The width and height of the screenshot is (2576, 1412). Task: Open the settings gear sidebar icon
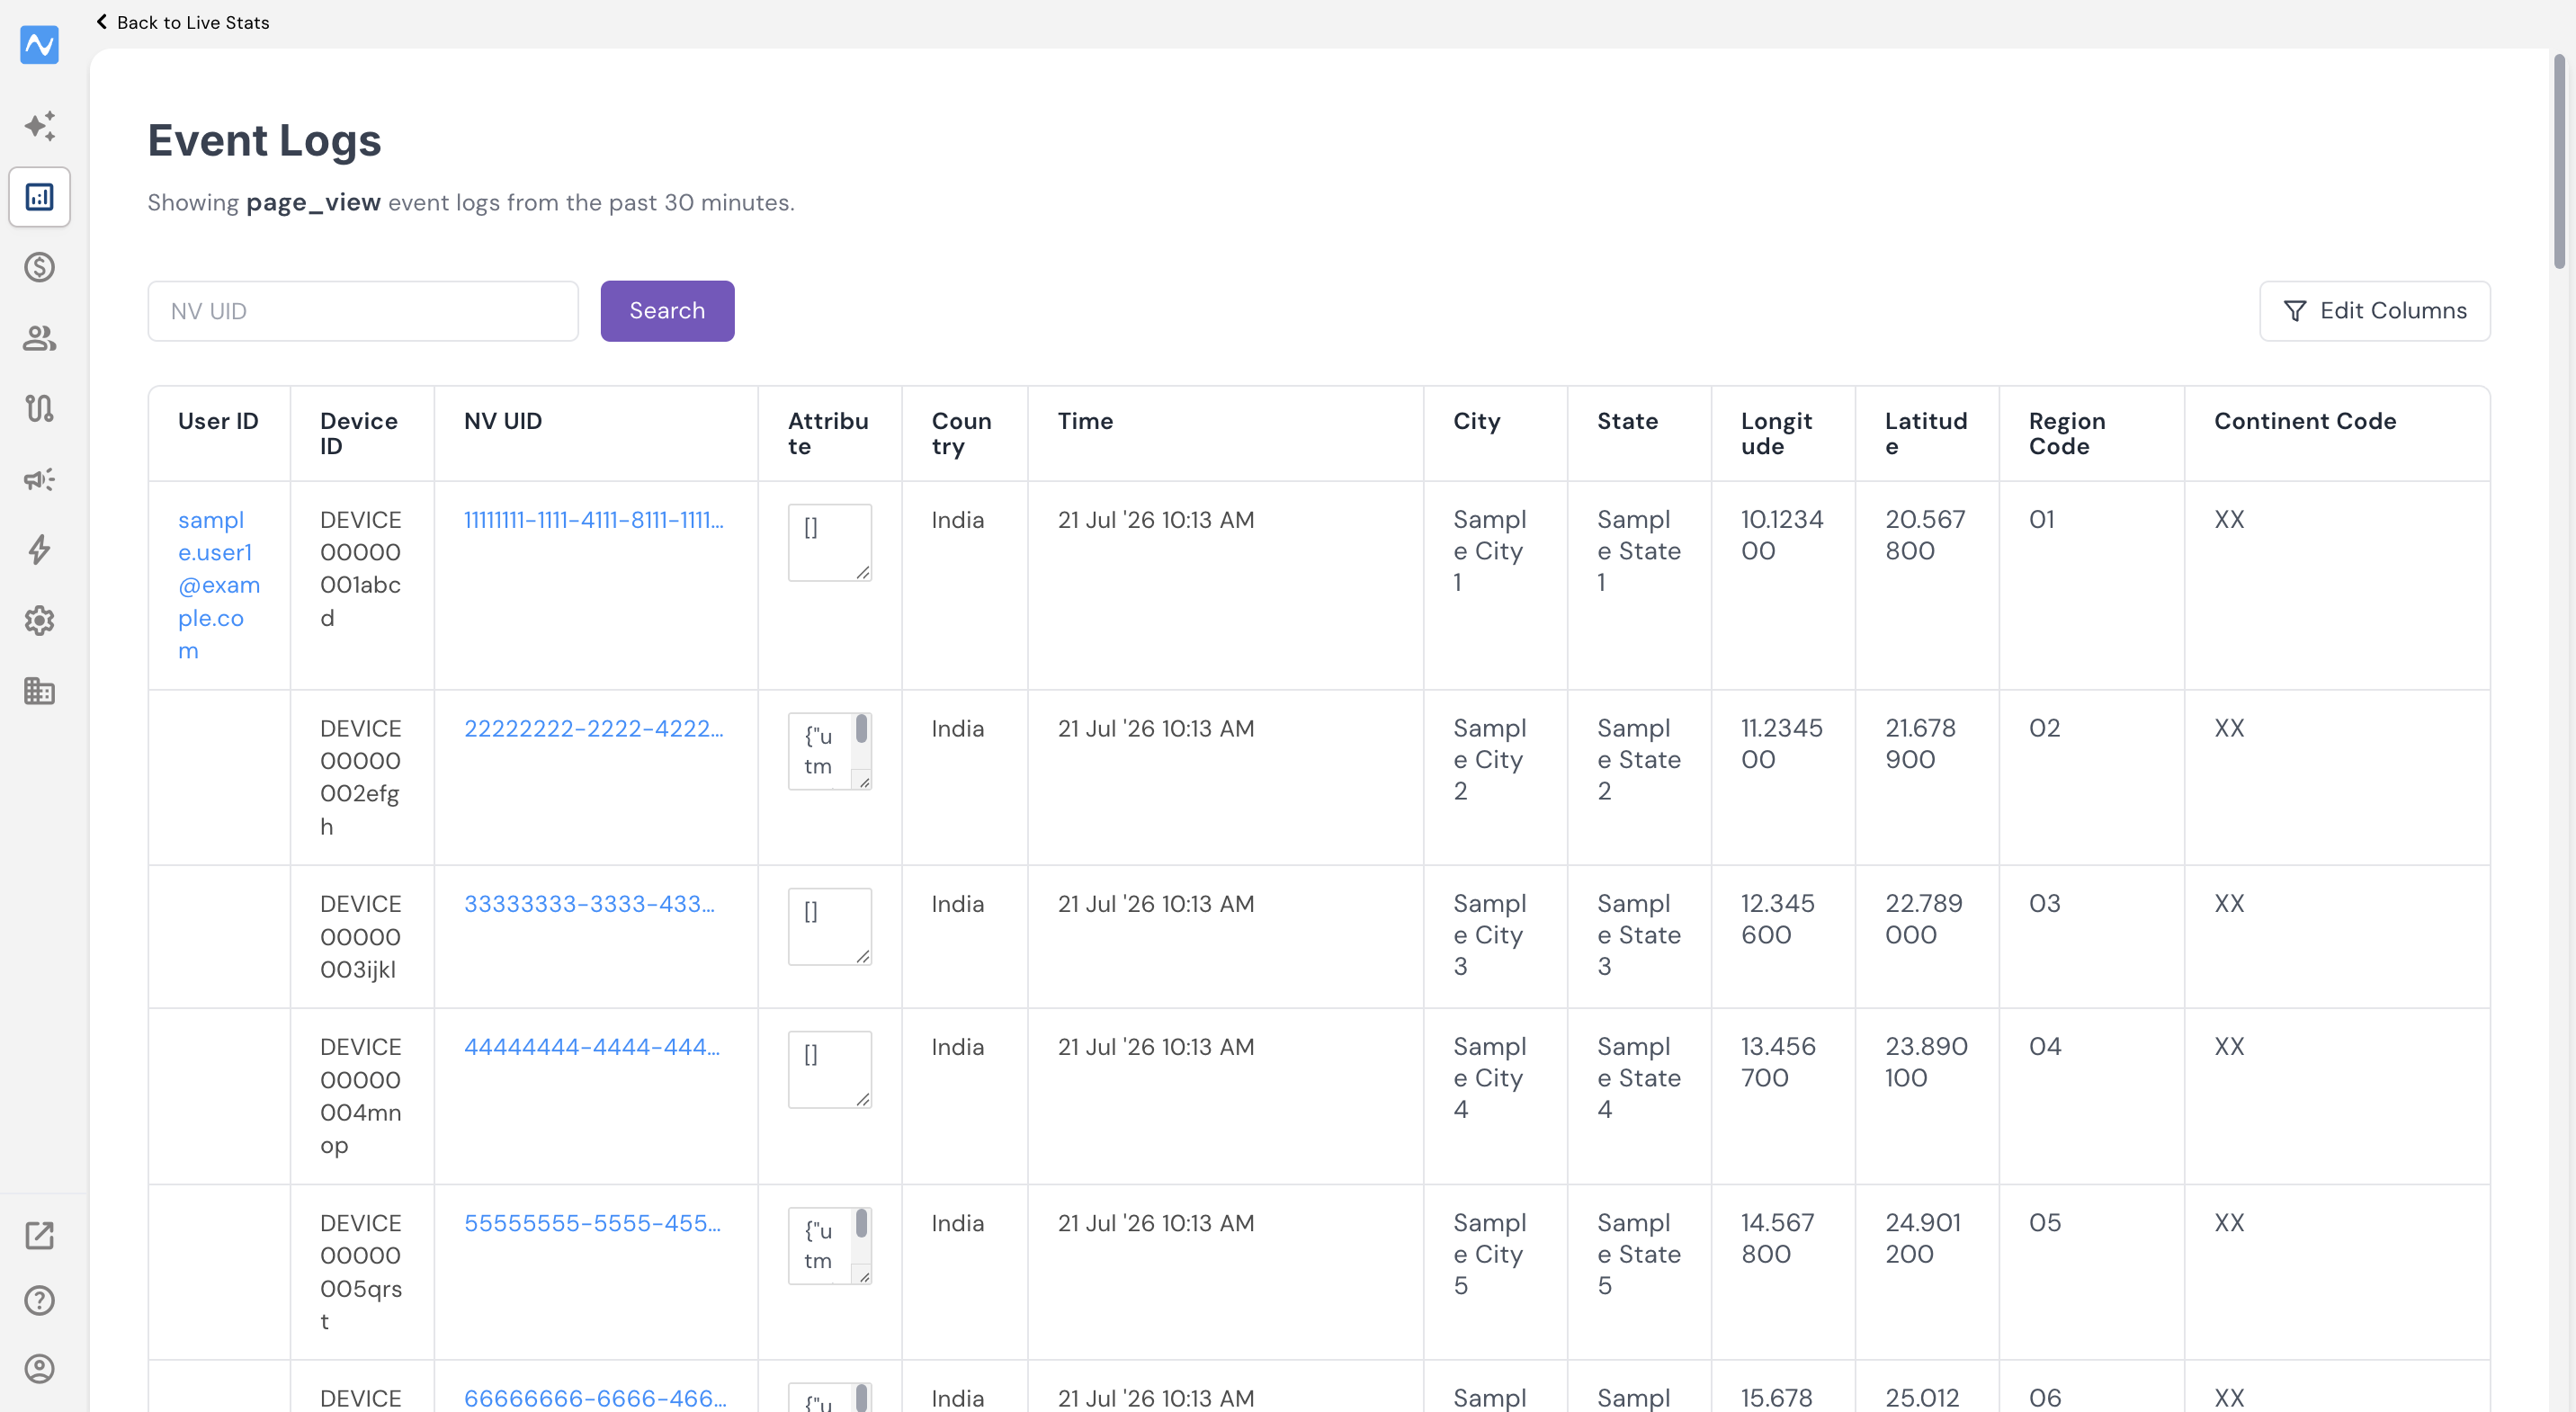pos(39,621)
